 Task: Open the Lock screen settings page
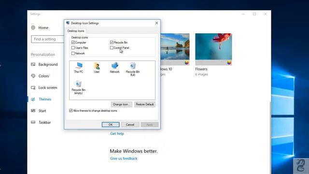48,87
